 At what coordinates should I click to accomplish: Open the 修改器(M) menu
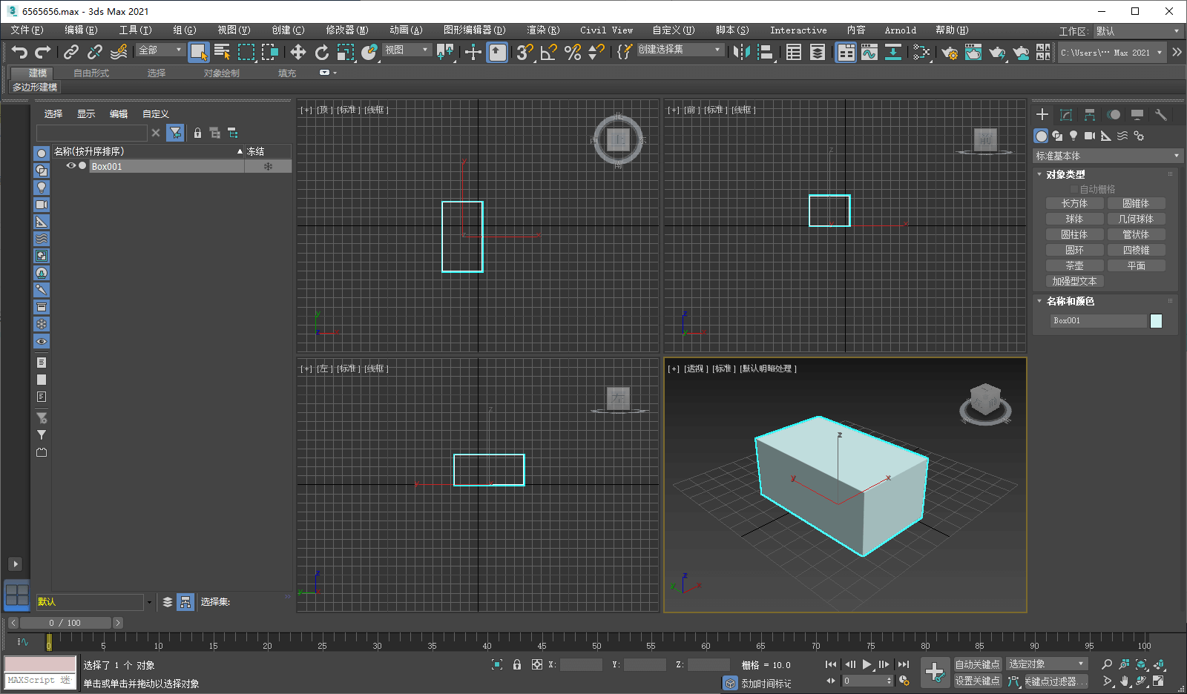[346, 30]
